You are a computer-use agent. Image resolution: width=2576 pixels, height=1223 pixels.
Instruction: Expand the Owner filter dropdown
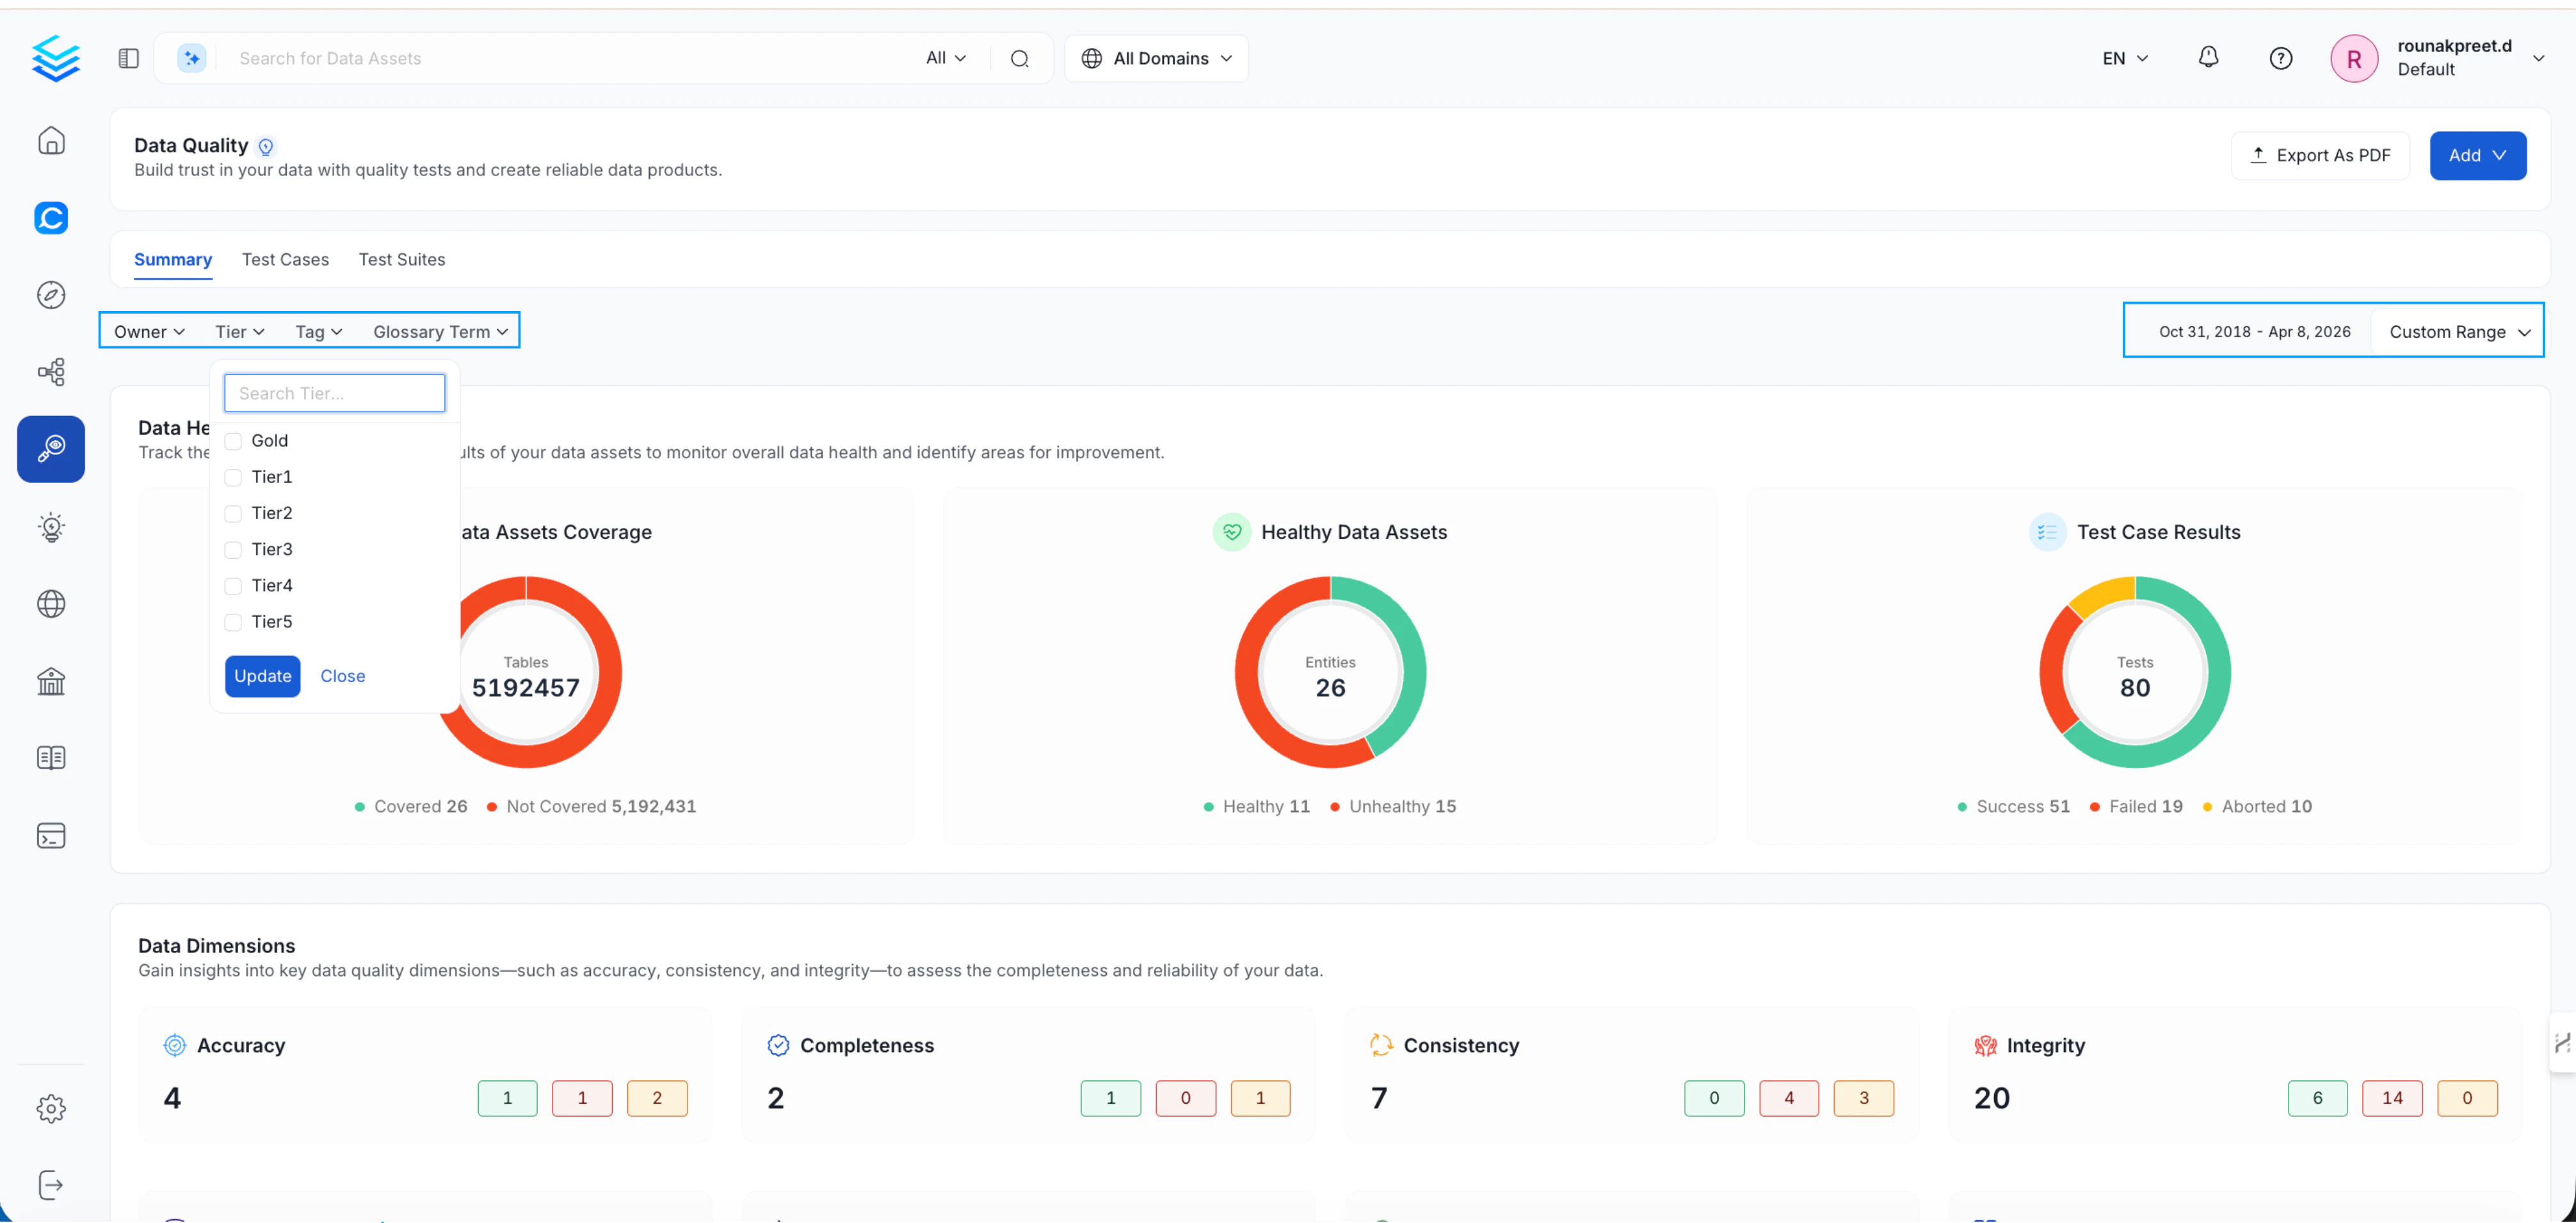(149, 331)
